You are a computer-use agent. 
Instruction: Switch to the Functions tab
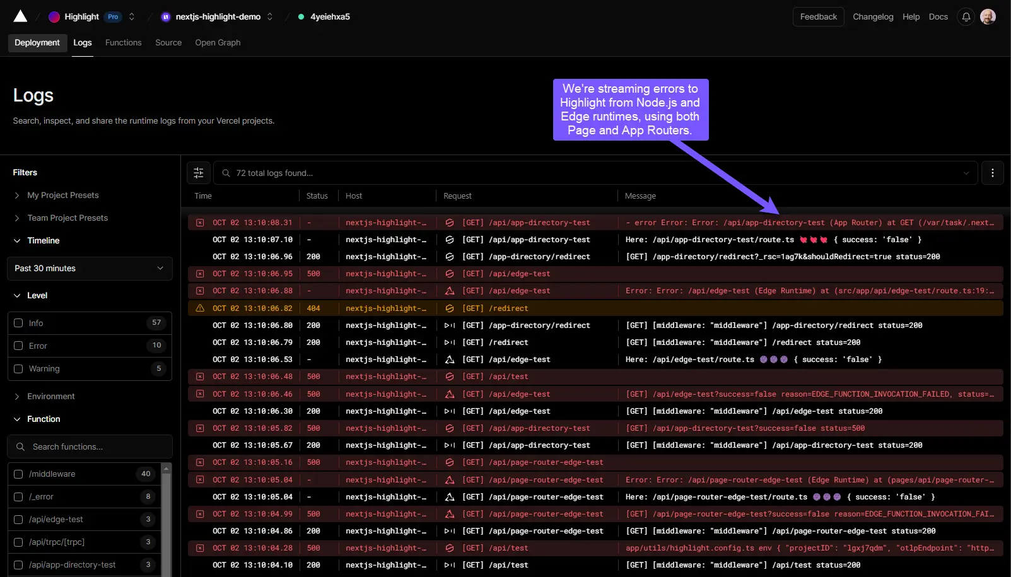(x=123, y=43)
